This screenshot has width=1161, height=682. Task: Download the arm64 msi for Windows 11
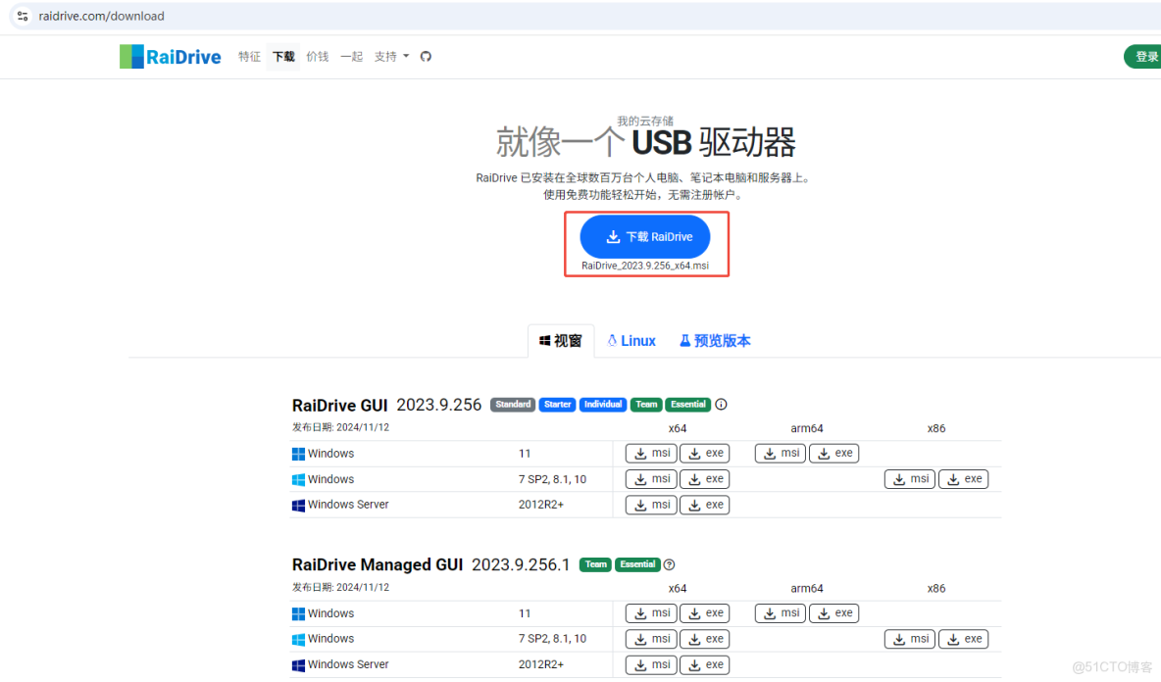[780, 453]
